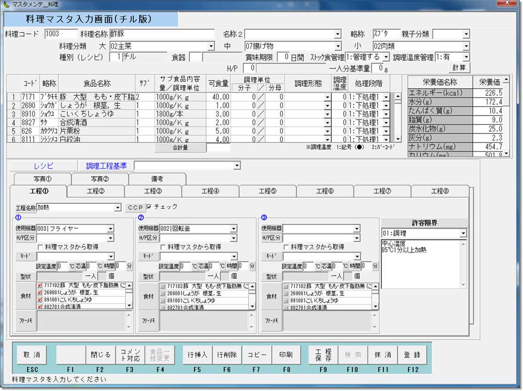Open the 親子分類 dropdown

(x=466, y=34)
